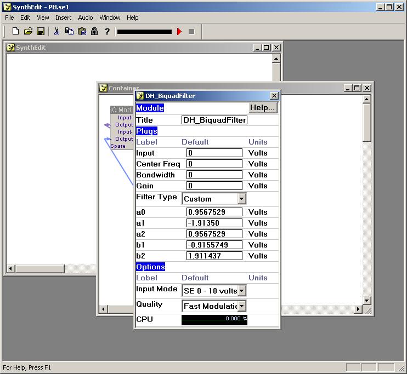Click the Options section header
Screen dimensions: 407x374
click(150, 267)
